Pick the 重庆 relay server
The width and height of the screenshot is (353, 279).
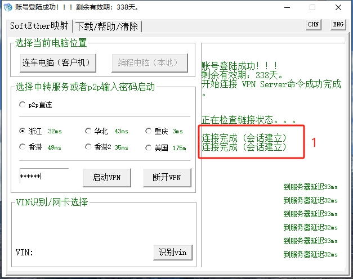point(149,131)
